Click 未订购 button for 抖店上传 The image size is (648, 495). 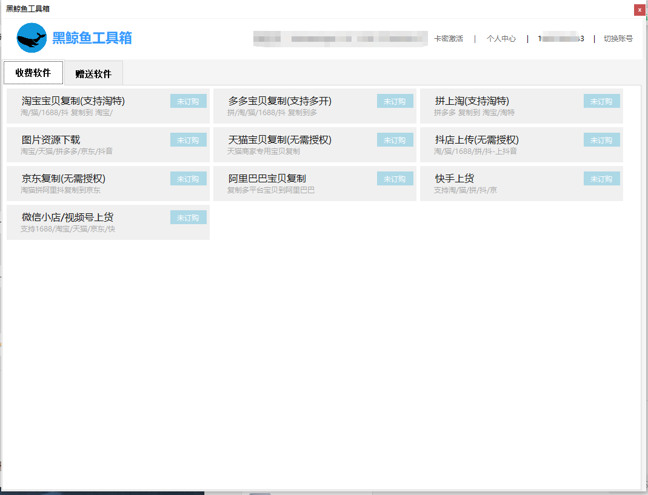point(601,140)
